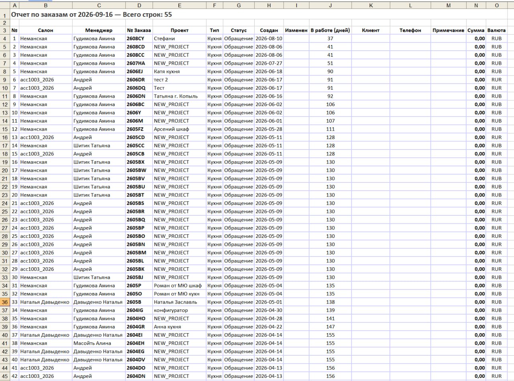Select the 'В работе (дней)' header cell
The width and height of the screenshot is (514, 381).
pyautogui.click(x=330, y=30)
